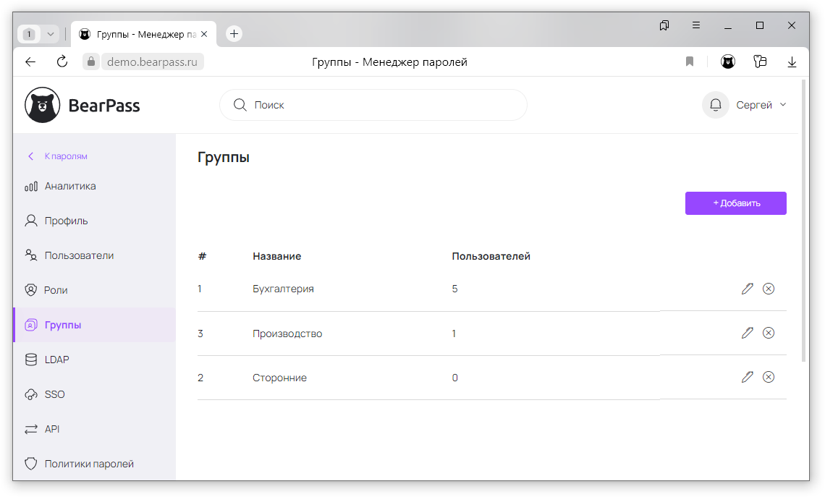The image size is (825, 497).
Task: Open browser downloads arrow icon
Action: point(792,62)
